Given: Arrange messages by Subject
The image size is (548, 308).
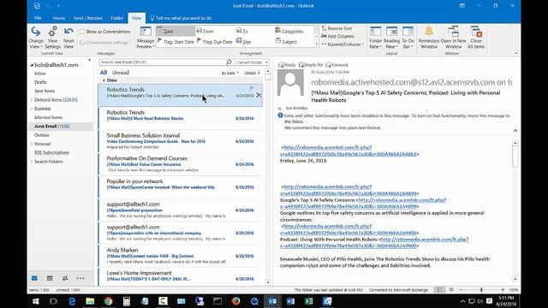Looking at the screenshot, I should point(286,42).
